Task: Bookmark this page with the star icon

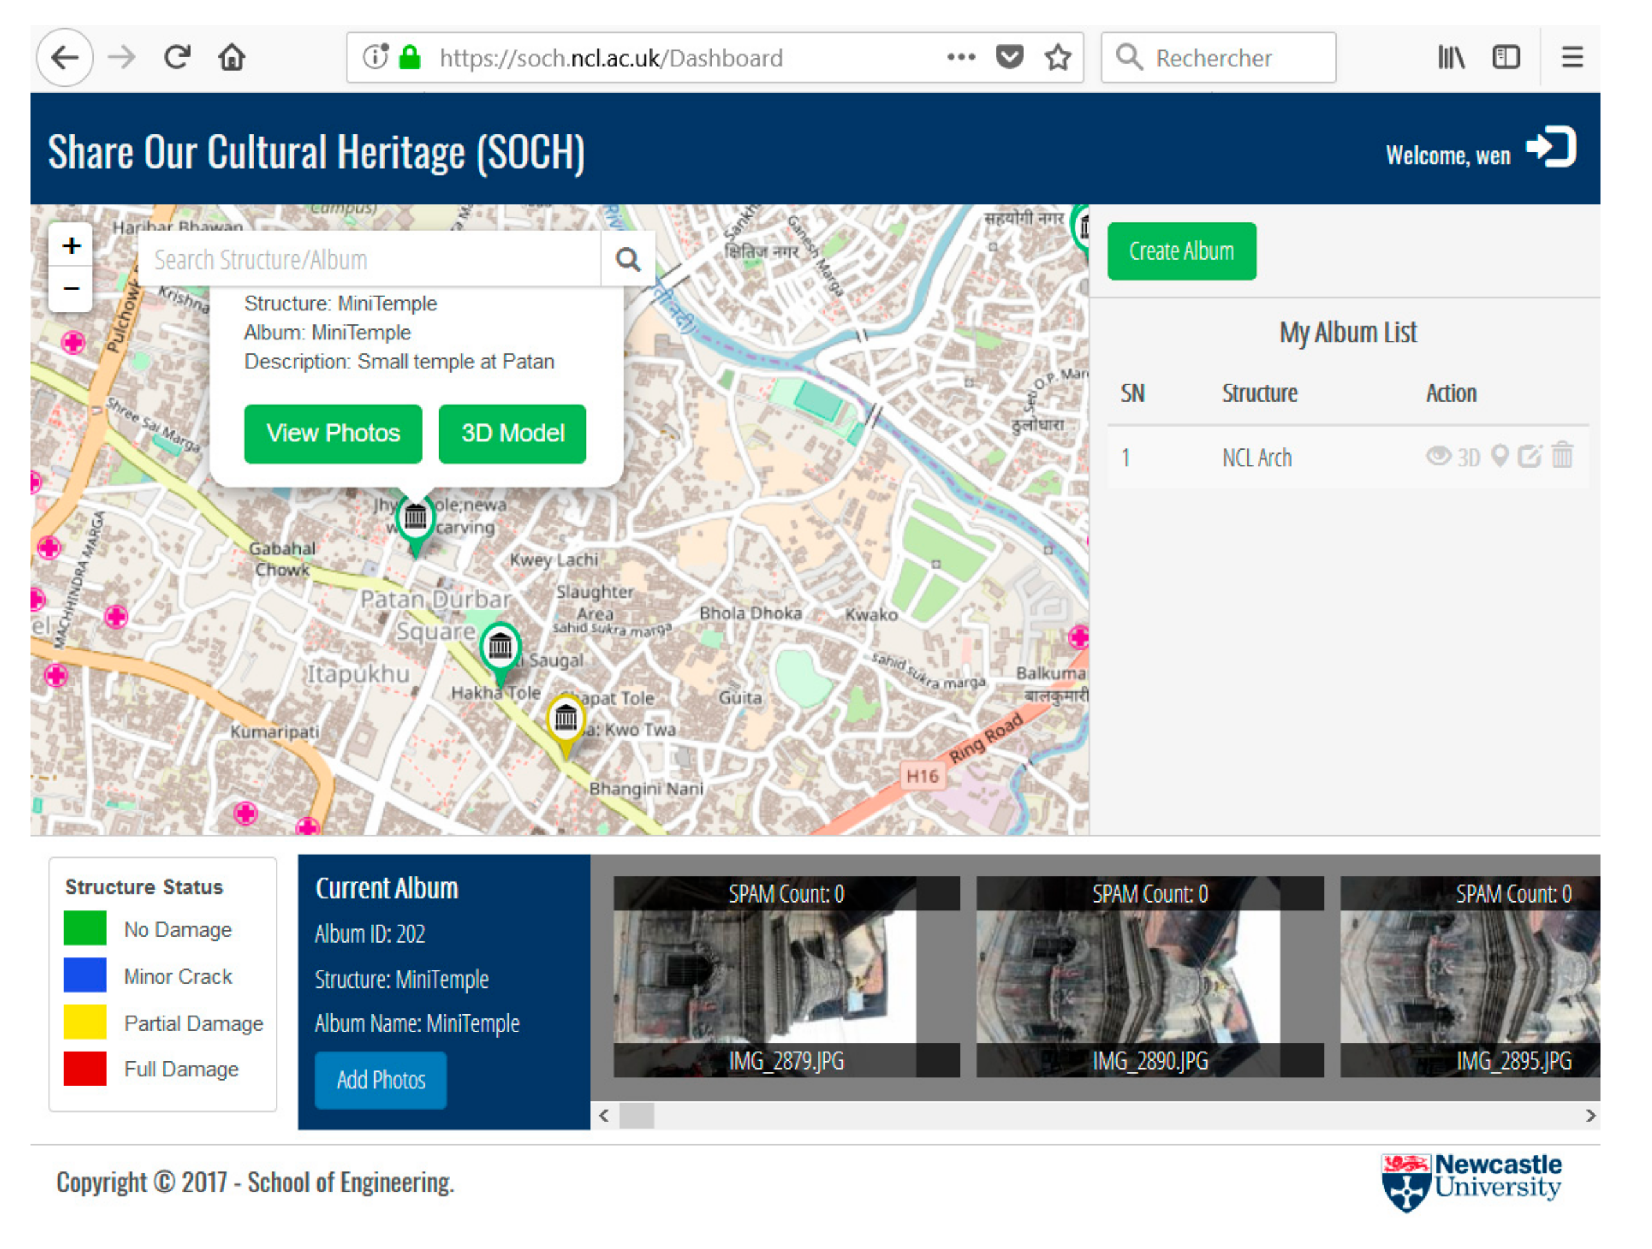Action: (x=1057, y=58)
